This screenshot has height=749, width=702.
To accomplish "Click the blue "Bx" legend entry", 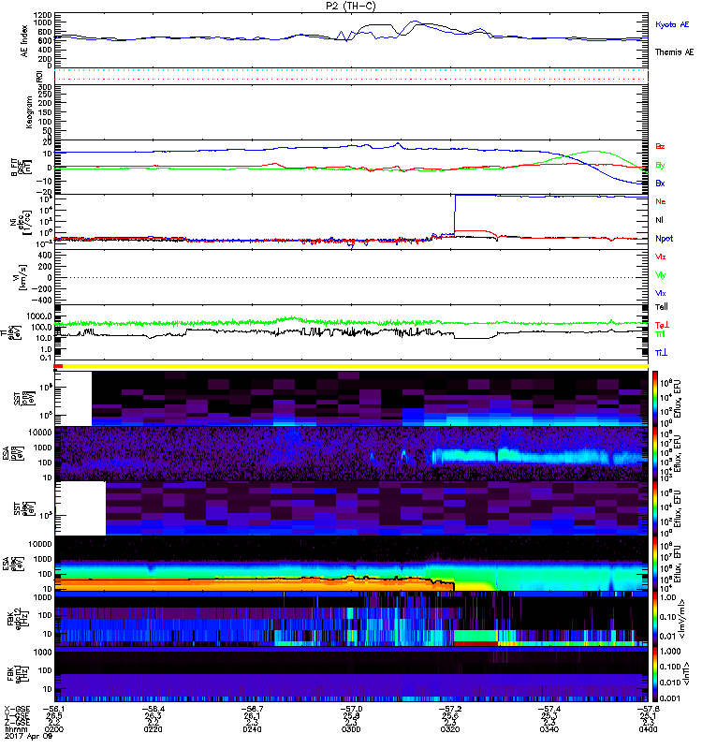I will click(x=660, y=183).
